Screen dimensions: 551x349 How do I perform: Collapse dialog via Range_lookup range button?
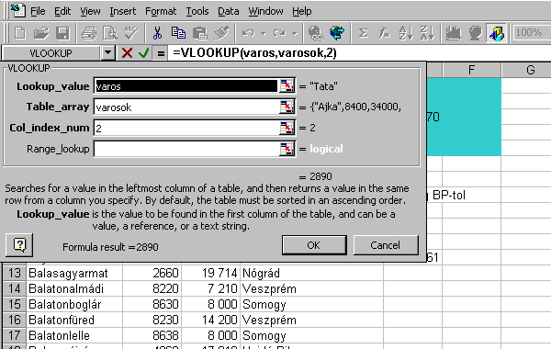(287, 149)
